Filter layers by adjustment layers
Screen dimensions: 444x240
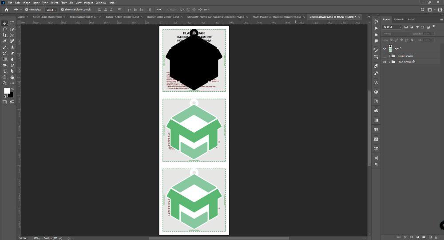point(412,27)
